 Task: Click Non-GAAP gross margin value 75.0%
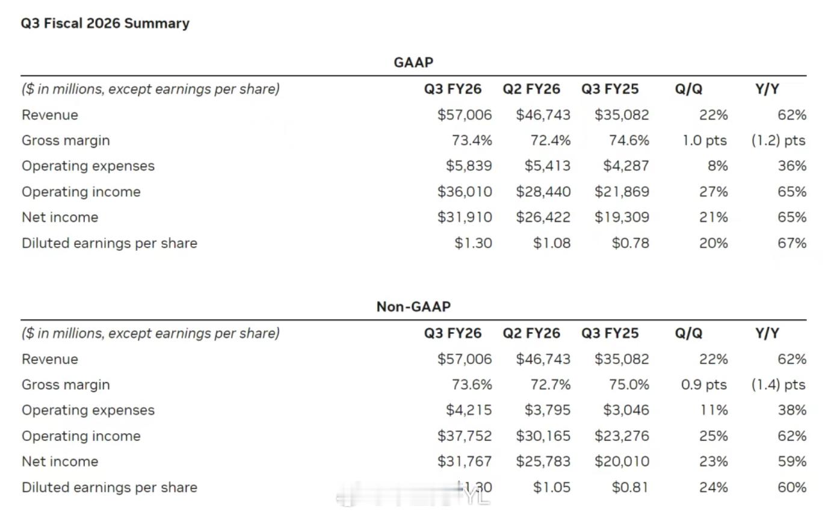pyautogui.click(x=629, y=385)
